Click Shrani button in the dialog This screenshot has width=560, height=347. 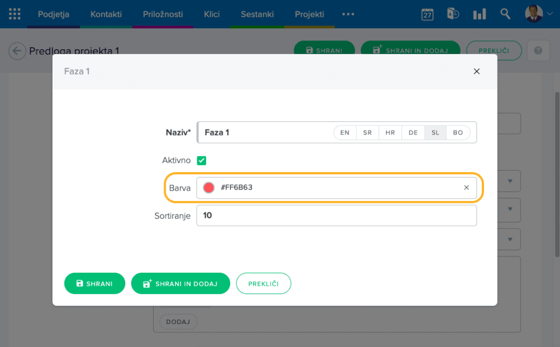click(95, 284)
